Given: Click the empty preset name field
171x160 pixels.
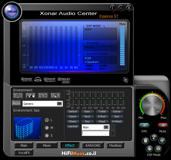Looking at the screenshot, I should point(96,133).
